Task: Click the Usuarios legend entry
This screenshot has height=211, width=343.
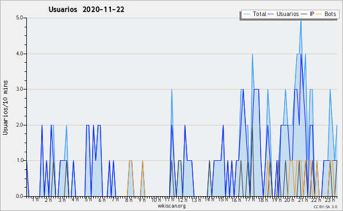Action: [x=284, y=14]
